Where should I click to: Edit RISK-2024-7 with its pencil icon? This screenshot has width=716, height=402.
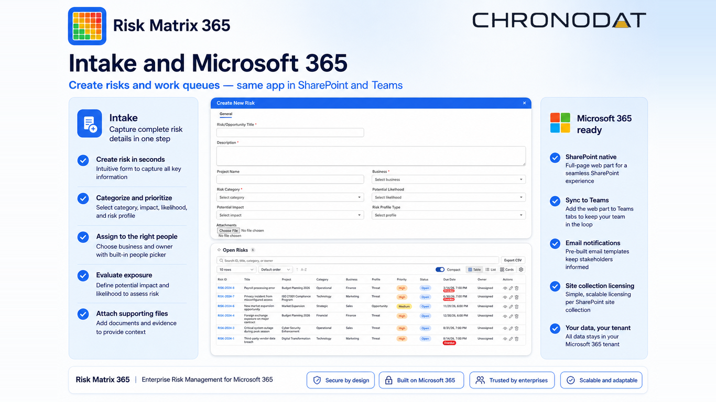coord(511,297)
